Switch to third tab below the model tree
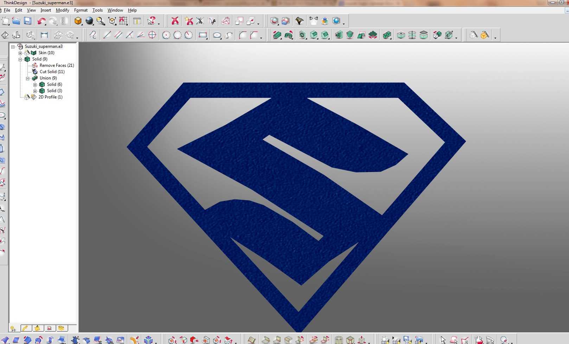The image size is (569, 344). [38, 328]
